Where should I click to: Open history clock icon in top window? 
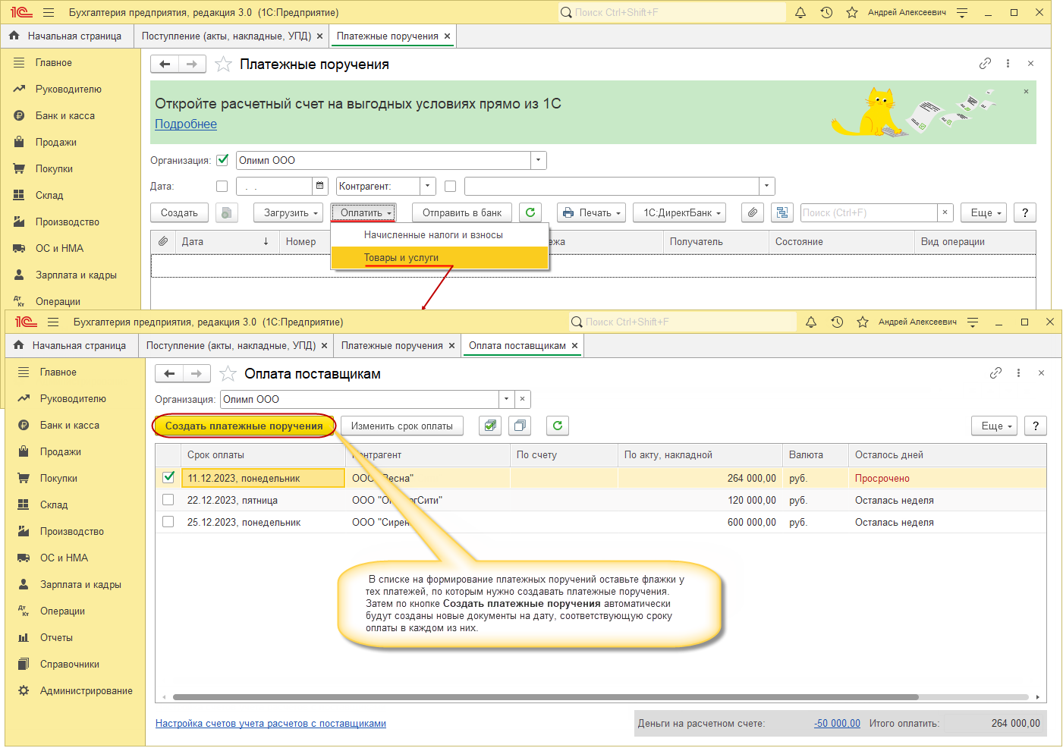coord(826,12)
